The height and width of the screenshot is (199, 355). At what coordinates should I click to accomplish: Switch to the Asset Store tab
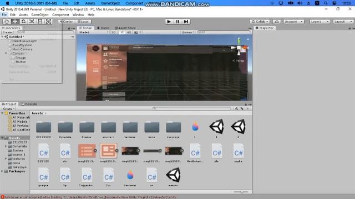[125, 28]
